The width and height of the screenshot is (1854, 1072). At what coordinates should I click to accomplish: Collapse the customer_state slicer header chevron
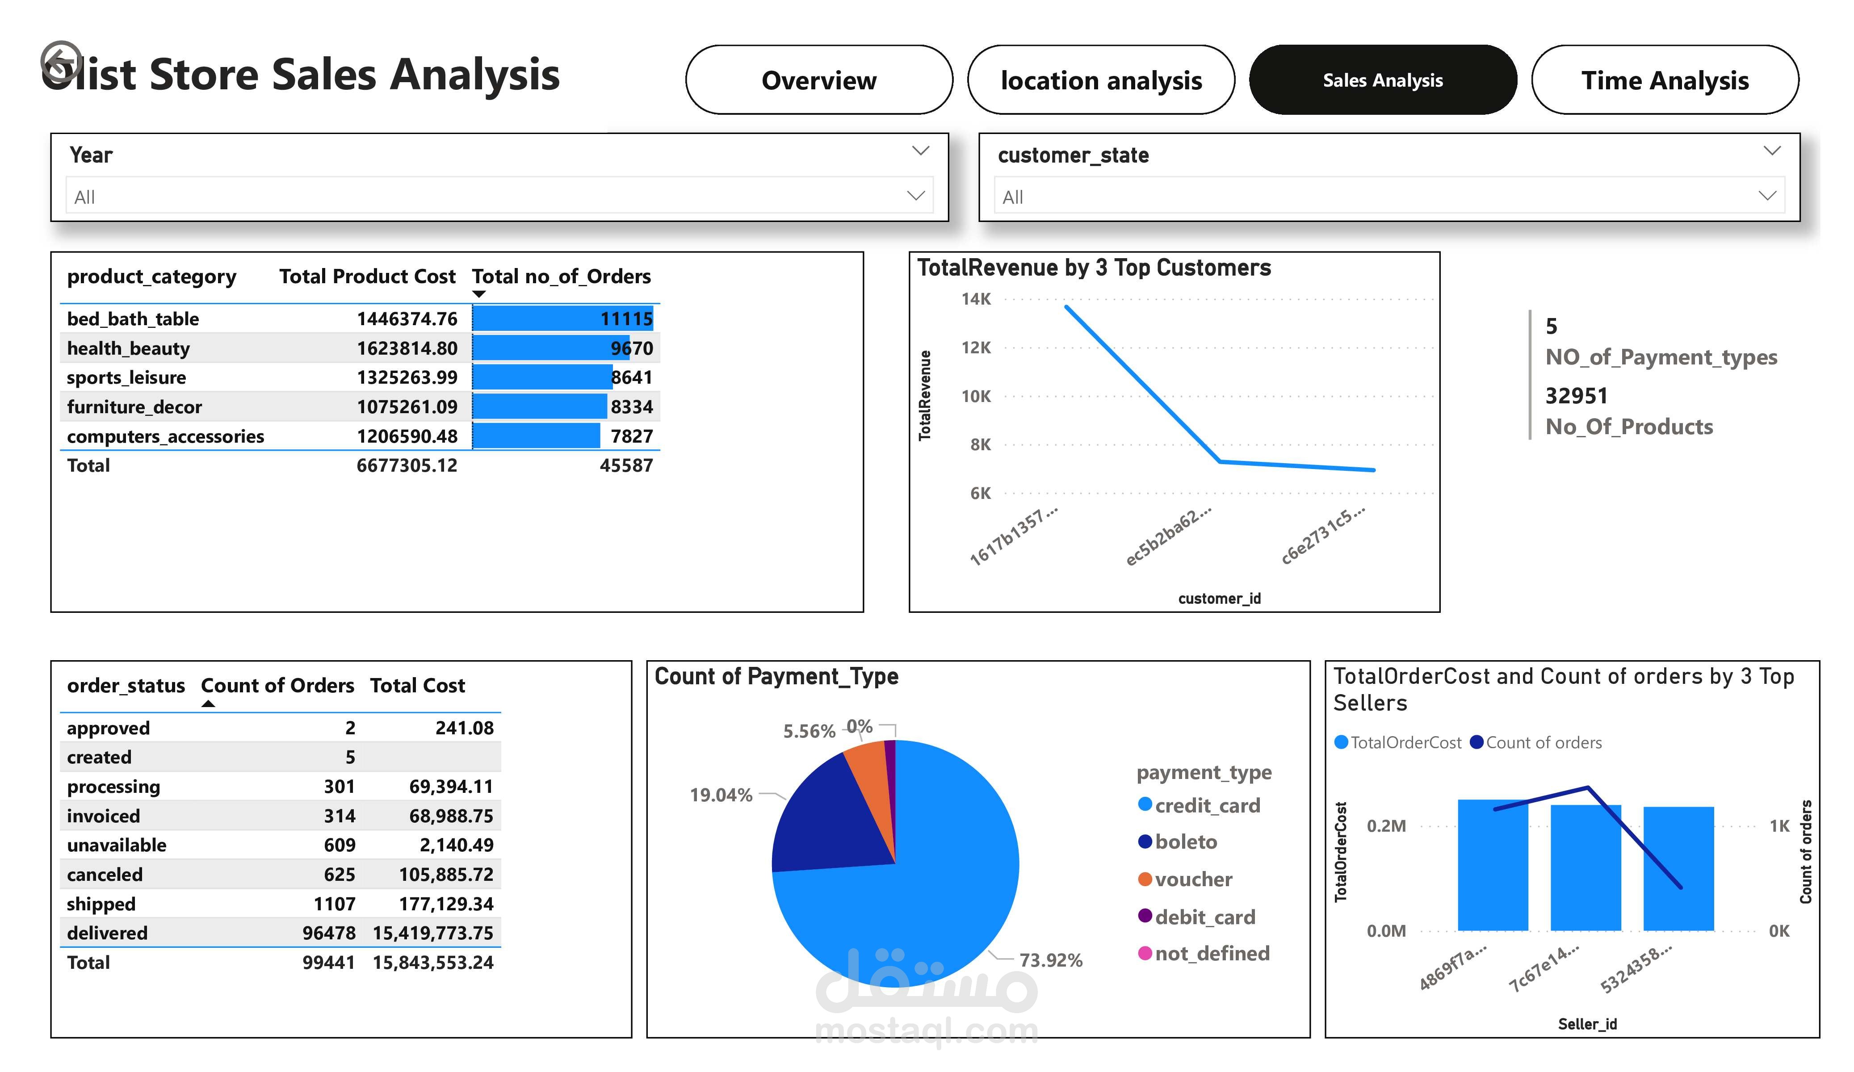[1772, 151]
